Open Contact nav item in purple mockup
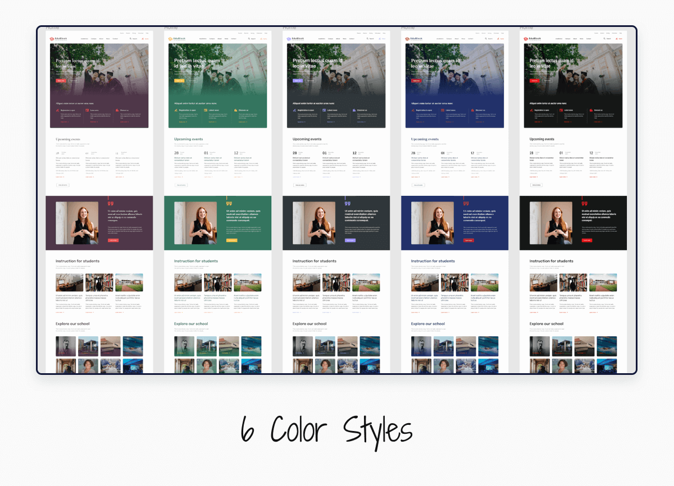This screenshot has width=674, height=486. tap(115, 39)
